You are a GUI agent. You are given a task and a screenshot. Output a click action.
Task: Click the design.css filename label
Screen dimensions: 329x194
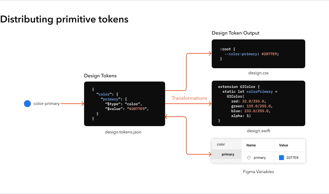(258, 73)
